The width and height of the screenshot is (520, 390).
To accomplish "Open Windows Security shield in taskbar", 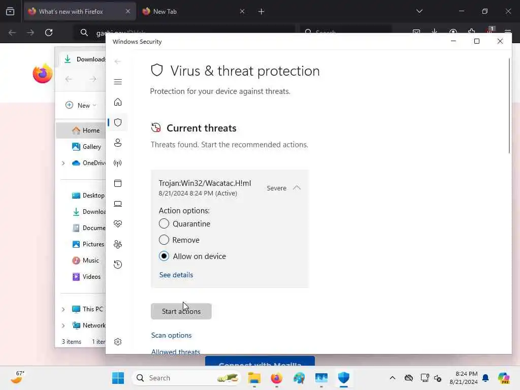I will coord(344,378).
